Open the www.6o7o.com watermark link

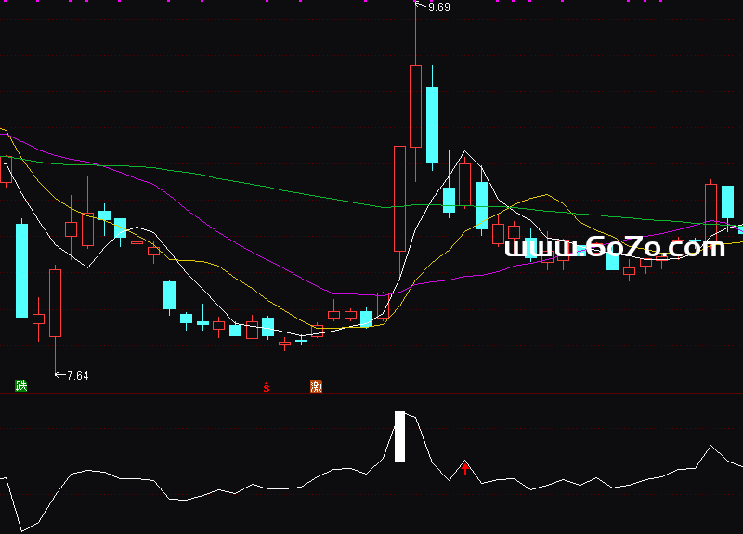coord(614,248)
